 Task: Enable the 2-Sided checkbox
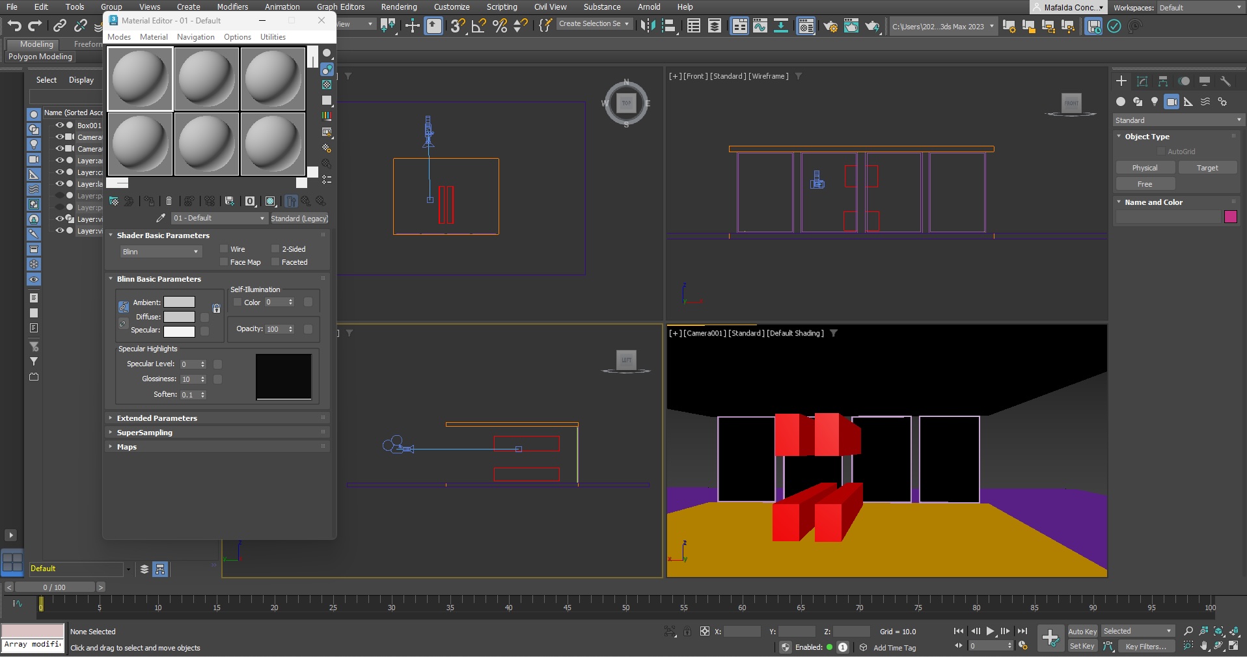tap(275, 249)
